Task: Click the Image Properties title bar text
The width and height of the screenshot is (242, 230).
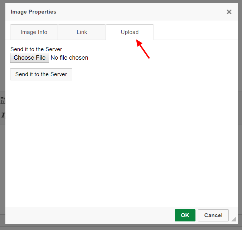Action: [33, 12]
